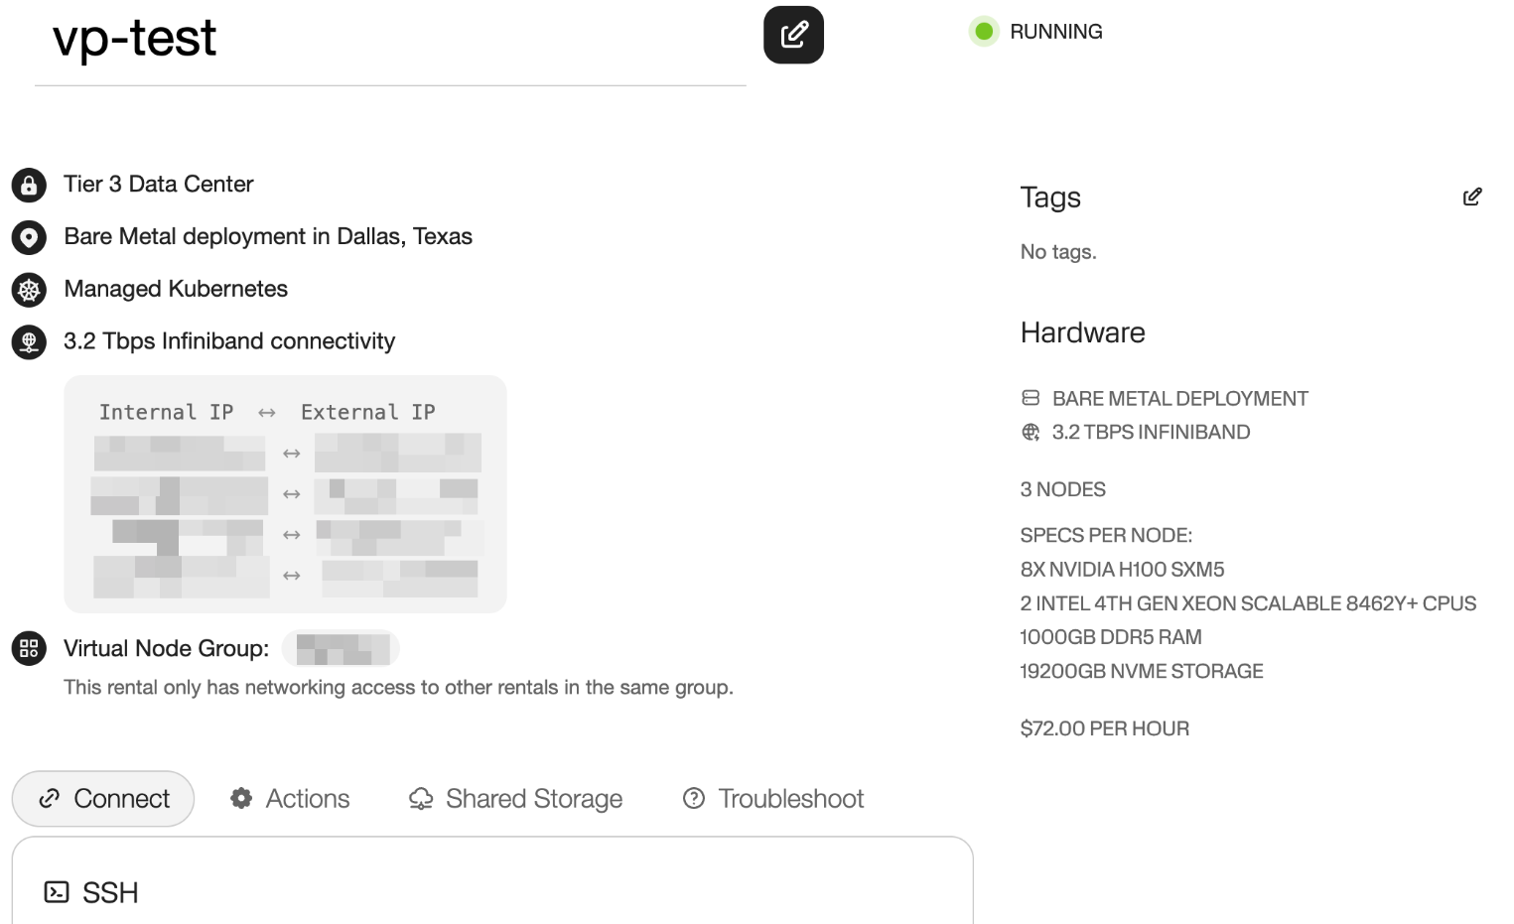1514x924 pixels.
Task: Click the edit rental name pencil button
Action: click(x=793, y=36)
